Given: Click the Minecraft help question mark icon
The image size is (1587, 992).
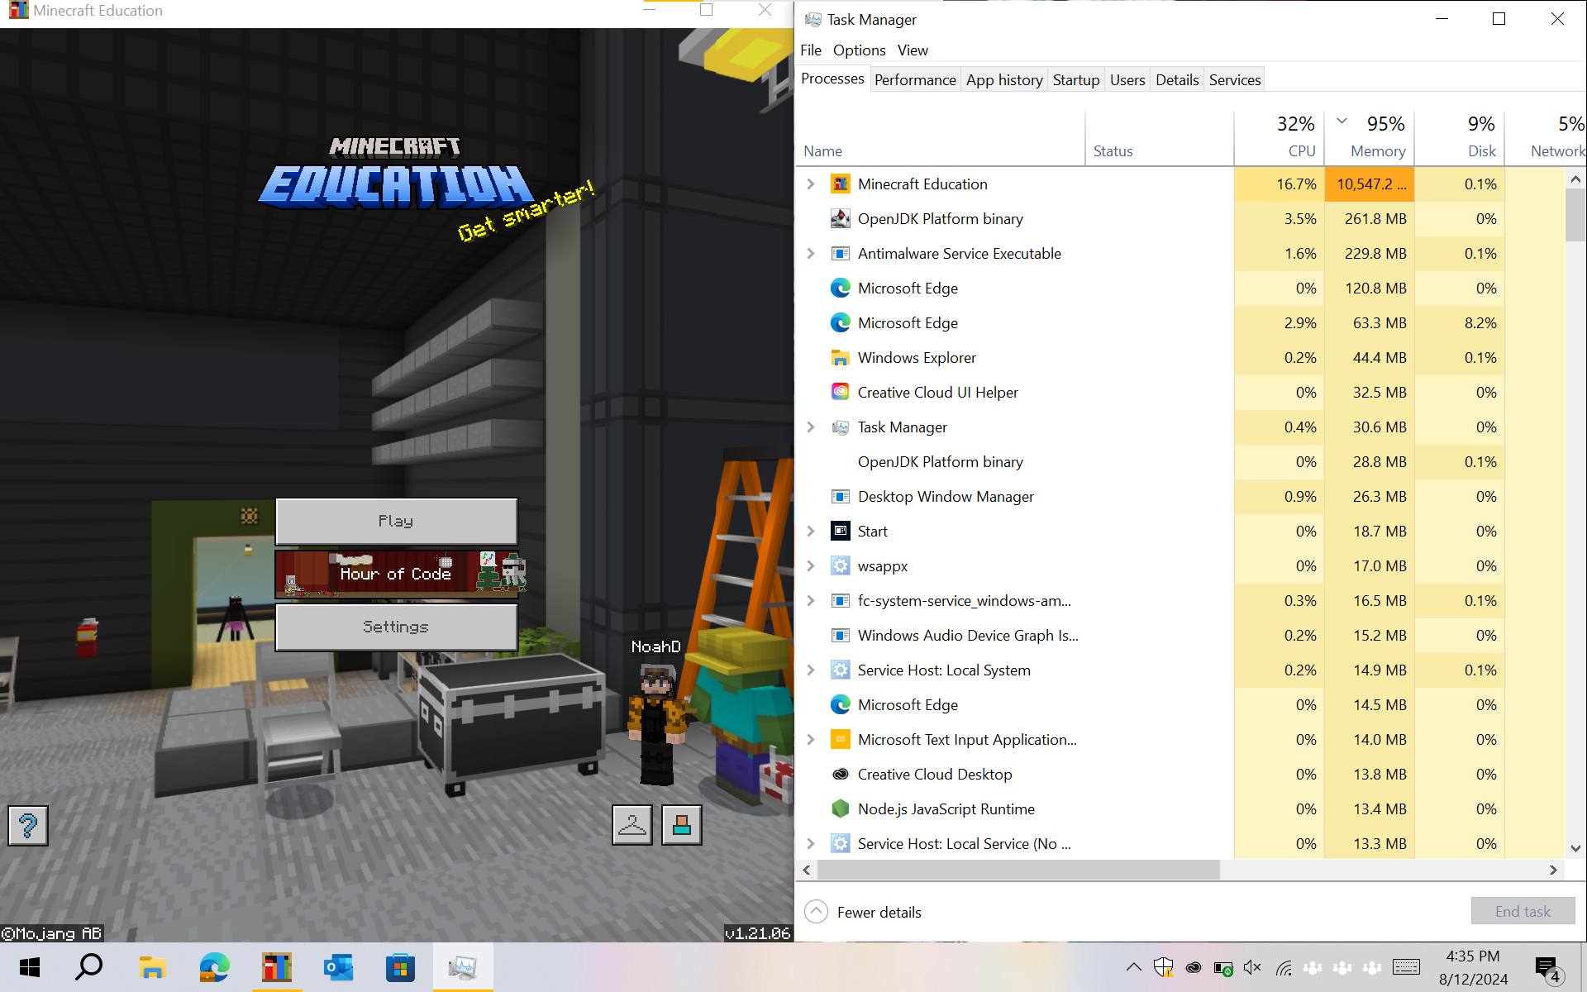Looking at the screenshot, I should pyautogui.click(x=28, y=825).
